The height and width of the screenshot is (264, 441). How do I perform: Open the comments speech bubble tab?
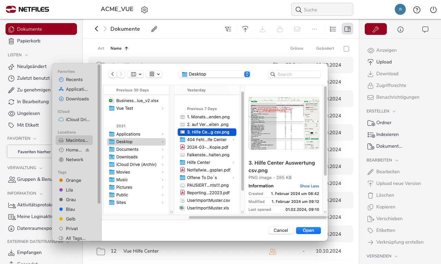(425, 29)
